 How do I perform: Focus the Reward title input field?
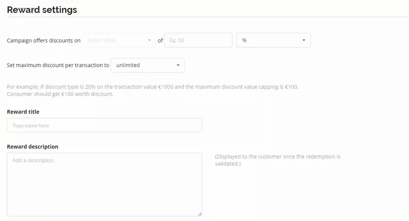(104, 125)
